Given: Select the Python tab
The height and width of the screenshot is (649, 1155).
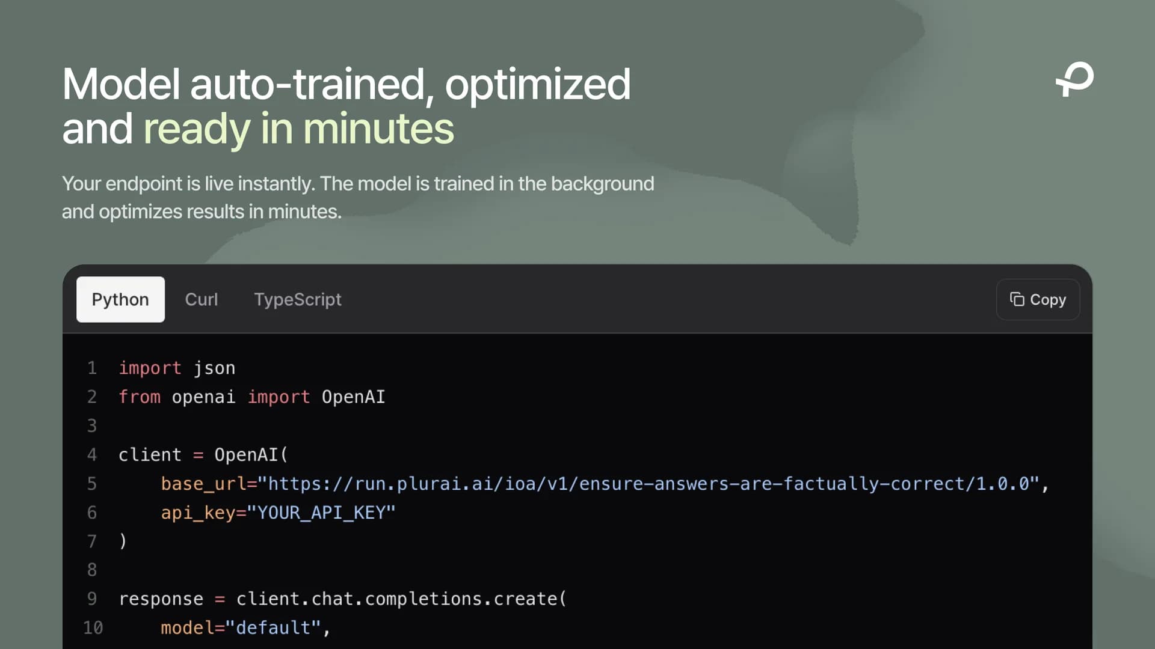Looking at the screenshot, I should 120,299.
